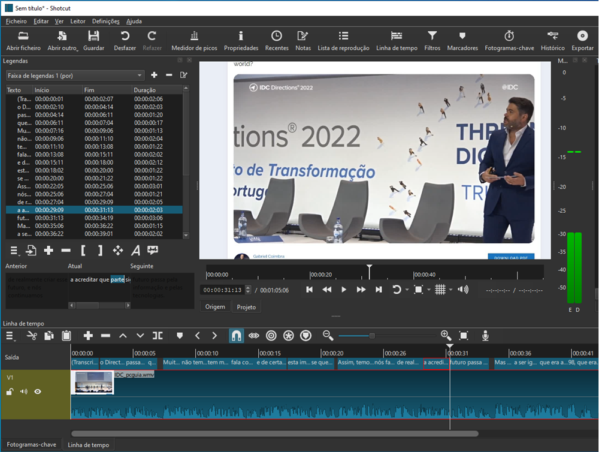
Task: Click the speech-to-text icon in subtitles toolbar
Action: [153, 250]
